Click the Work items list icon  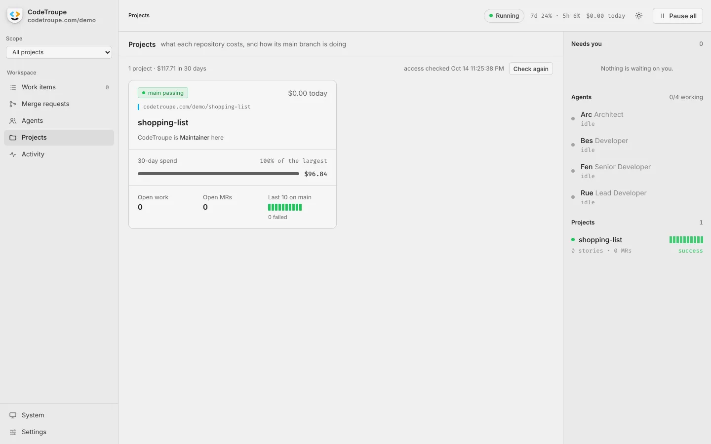pyautogui.click(x=13, y=87)
